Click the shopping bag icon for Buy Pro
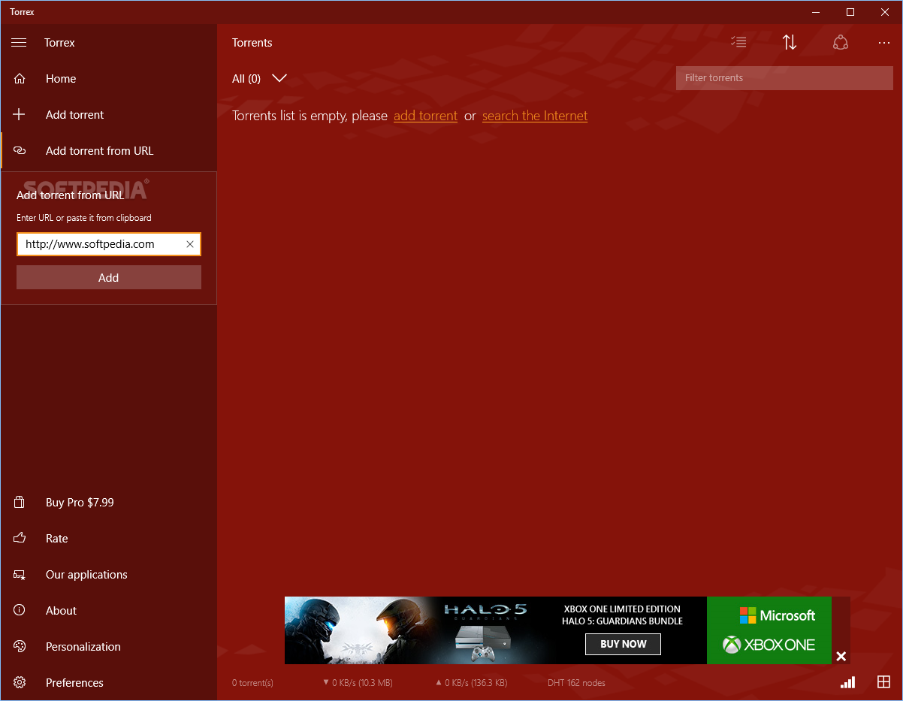Viewport: 903px width, 701px height. tap(20, 503)
